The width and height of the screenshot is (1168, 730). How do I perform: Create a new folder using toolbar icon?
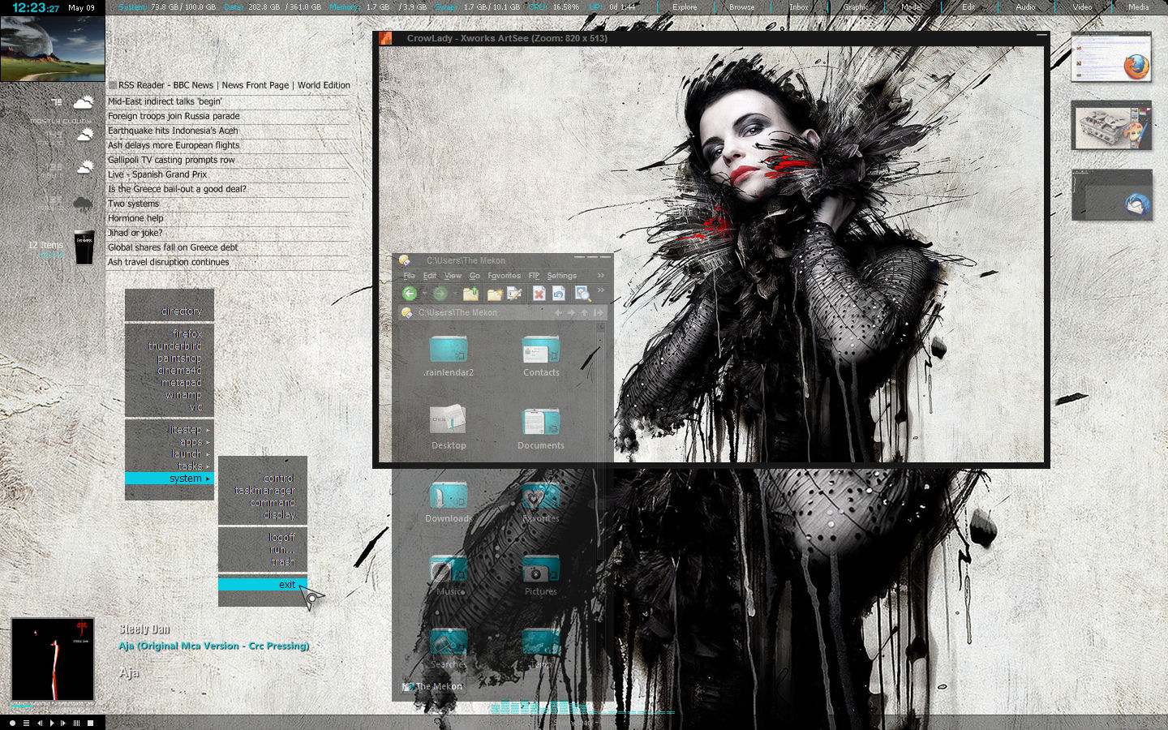click(494, 294)
